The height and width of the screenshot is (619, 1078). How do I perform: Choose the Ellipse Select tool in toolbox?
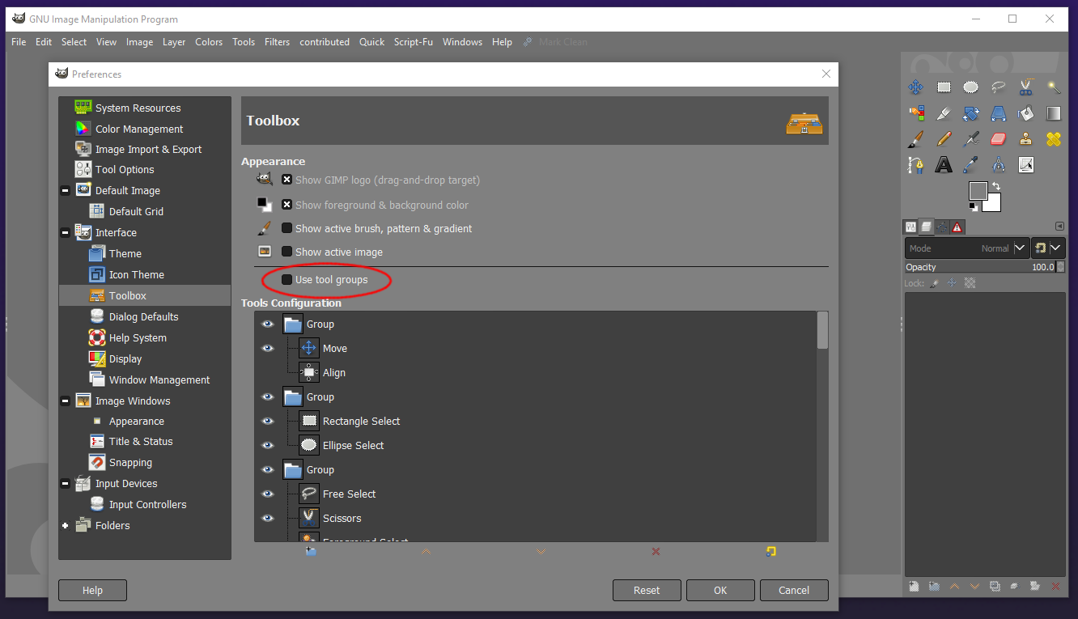point(971,87)
